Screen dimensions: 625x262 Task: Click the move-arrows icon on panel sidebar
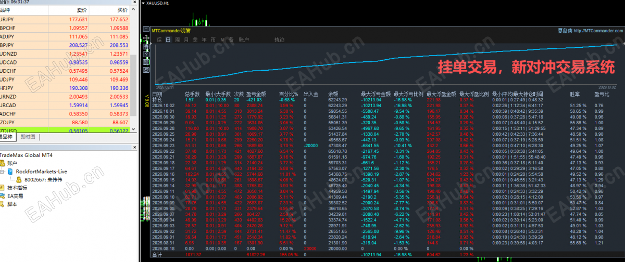pyautogui.click(x=146, y=37)
